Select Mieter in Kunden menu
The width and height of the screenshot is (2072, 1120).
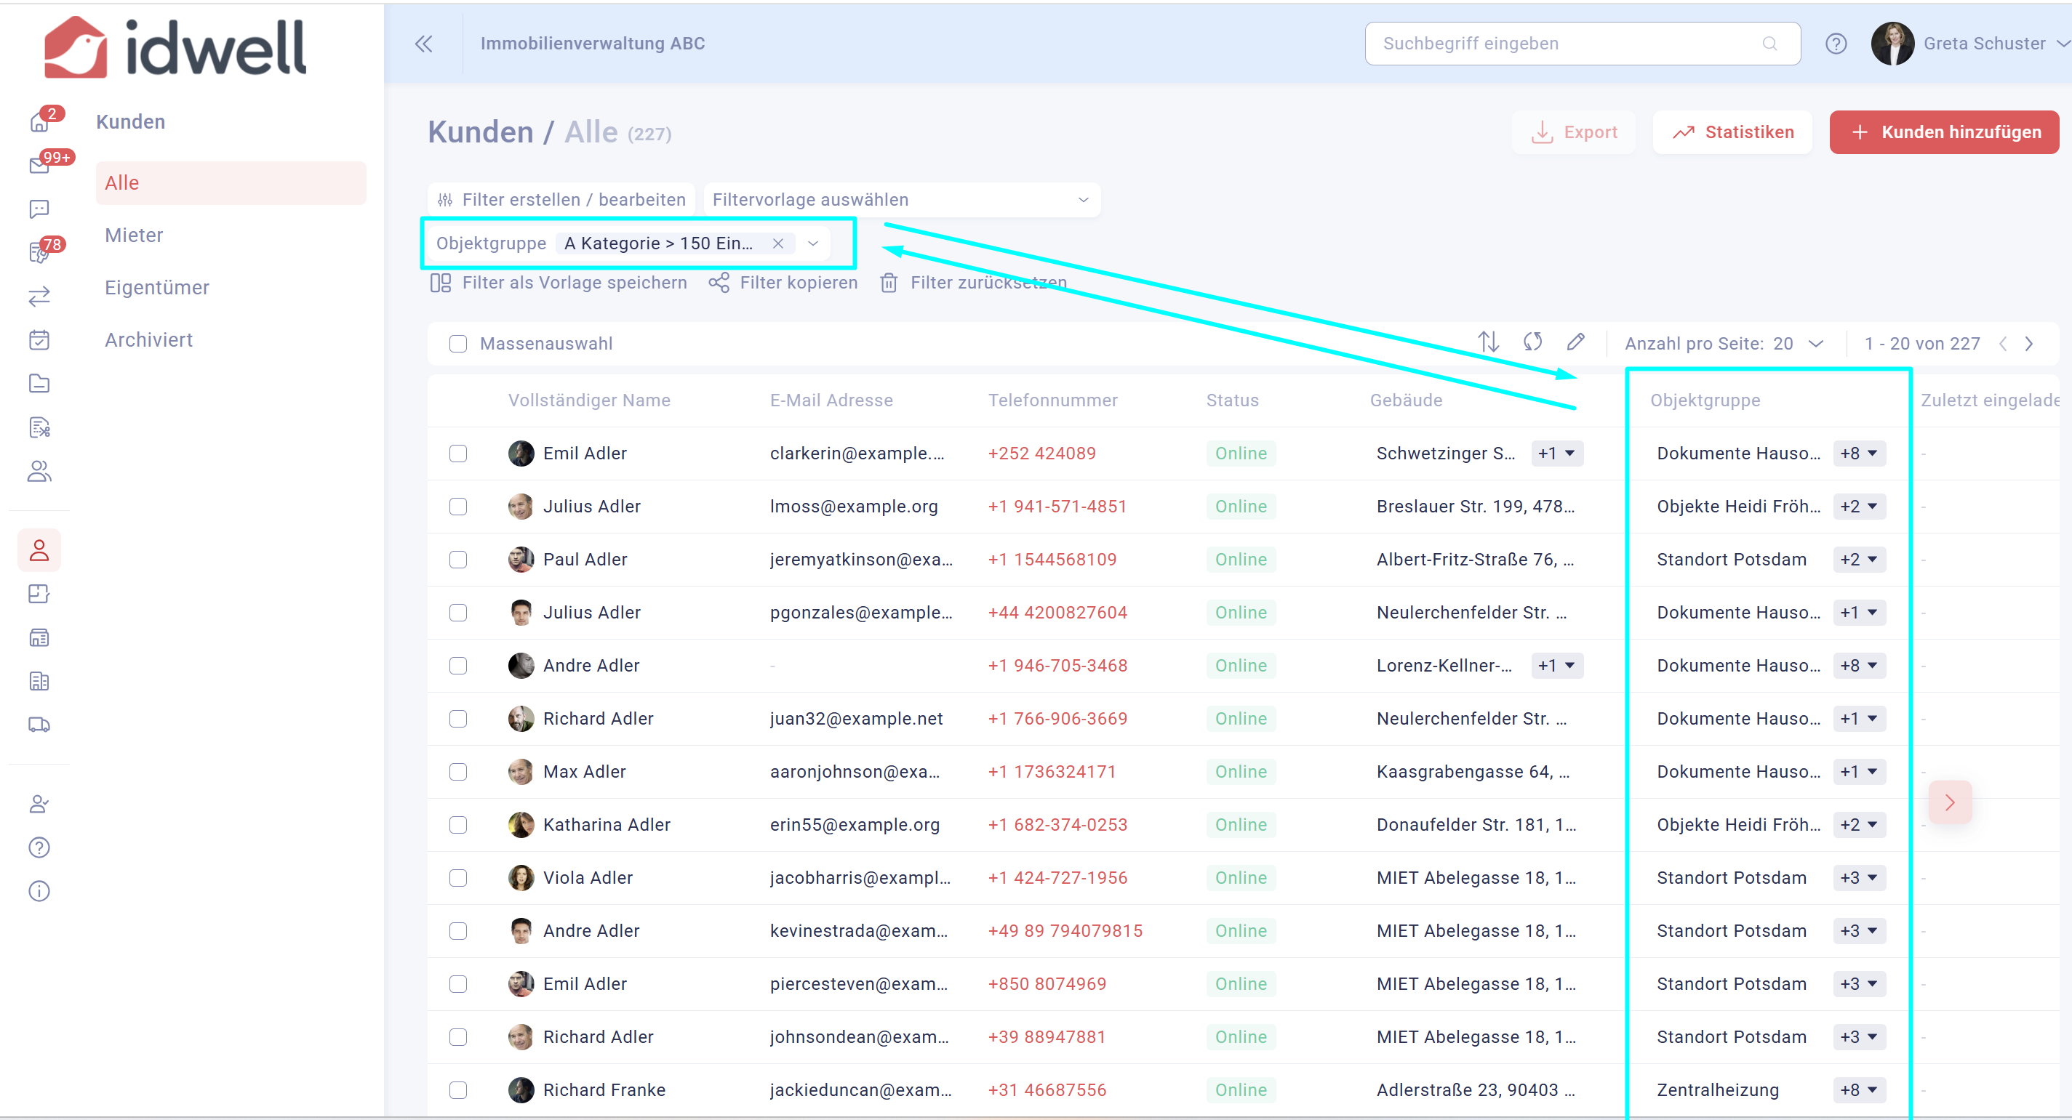tap(135, 235)
